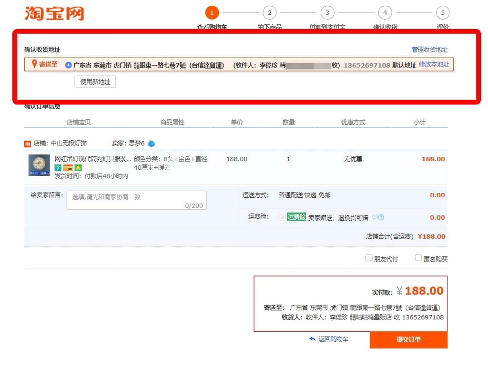
Task: Select the 广东省 东莞市 address radio button
Action: 68,65
